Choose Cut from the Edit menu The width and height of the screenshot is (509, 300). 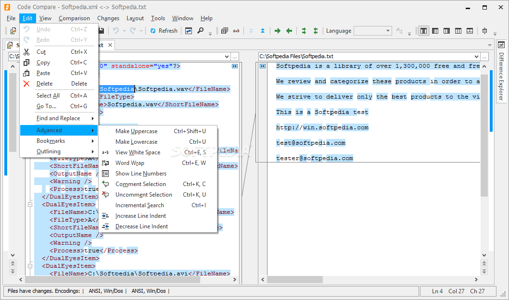tap(59, 52)
